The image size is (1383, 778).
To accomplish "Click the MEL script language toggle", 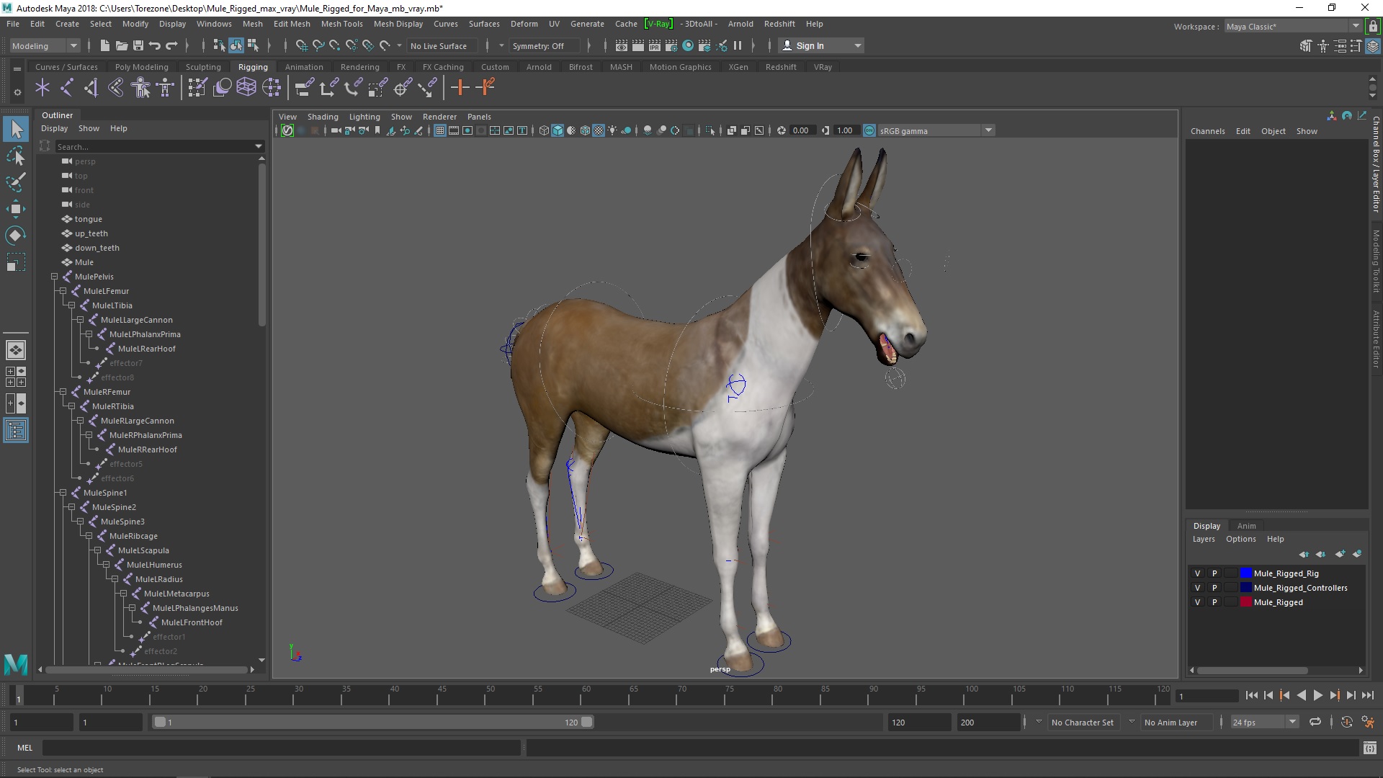I will 24,748.
